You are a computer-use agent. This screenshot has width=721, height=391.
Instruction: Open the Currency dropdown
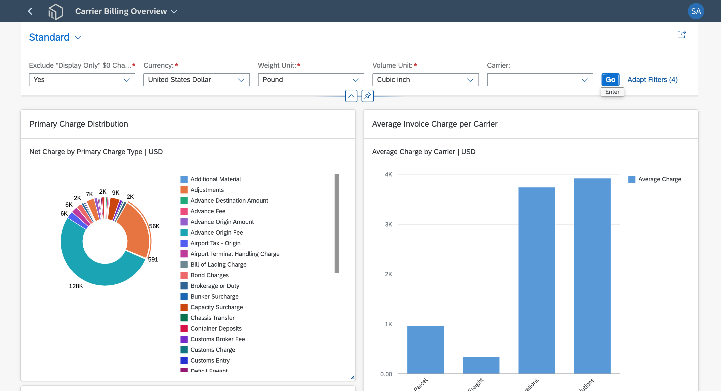[x=197, y=80]
